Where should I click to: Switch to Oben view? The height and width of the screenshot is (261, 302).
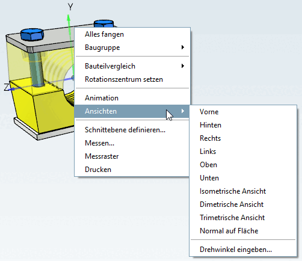[x=243, y=165]
